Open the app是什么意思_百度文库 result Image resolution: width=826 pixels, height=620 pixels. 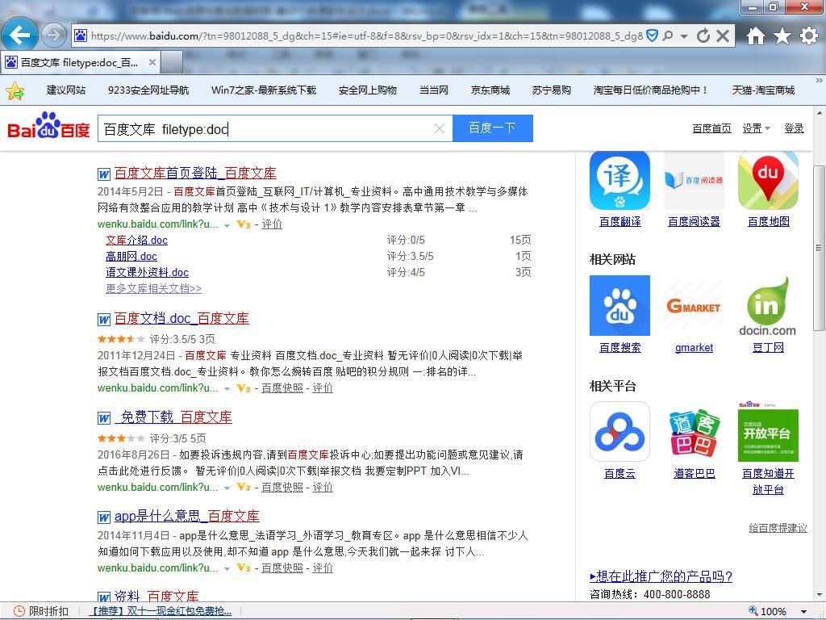[x=186, y=516]
